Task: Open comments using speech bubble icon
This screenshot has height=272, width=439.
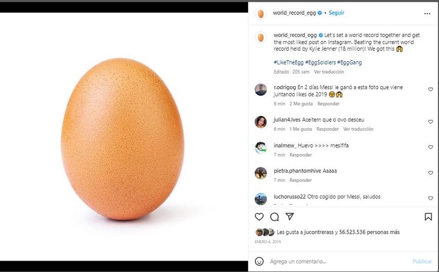Action: 274,217
